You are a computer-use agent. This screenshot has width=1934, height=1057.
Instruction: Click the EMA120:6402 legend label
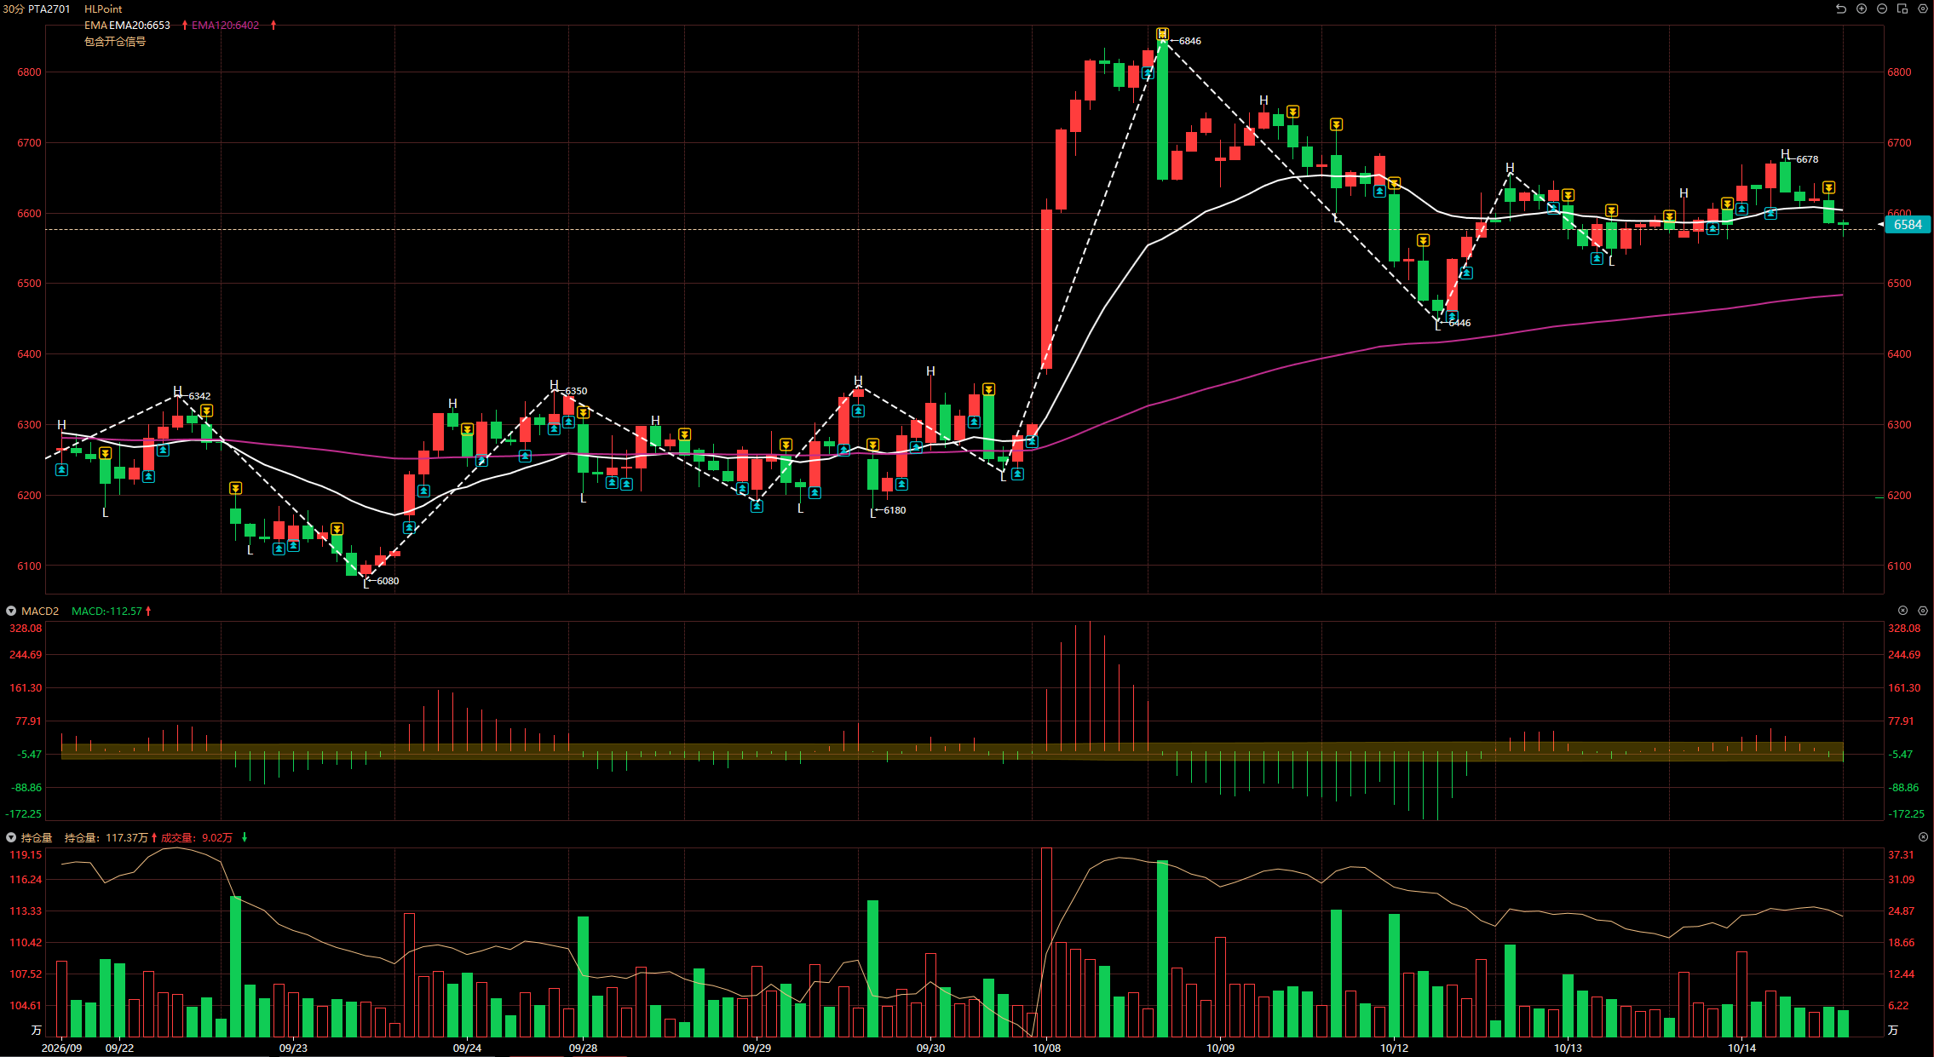225,26
